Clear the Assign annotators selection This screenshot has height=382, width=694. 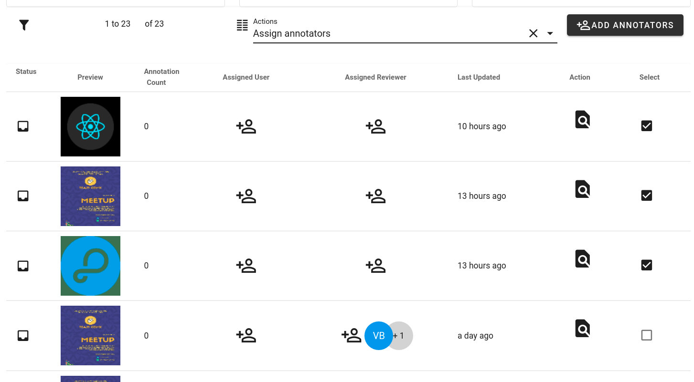tap(534, 33)
